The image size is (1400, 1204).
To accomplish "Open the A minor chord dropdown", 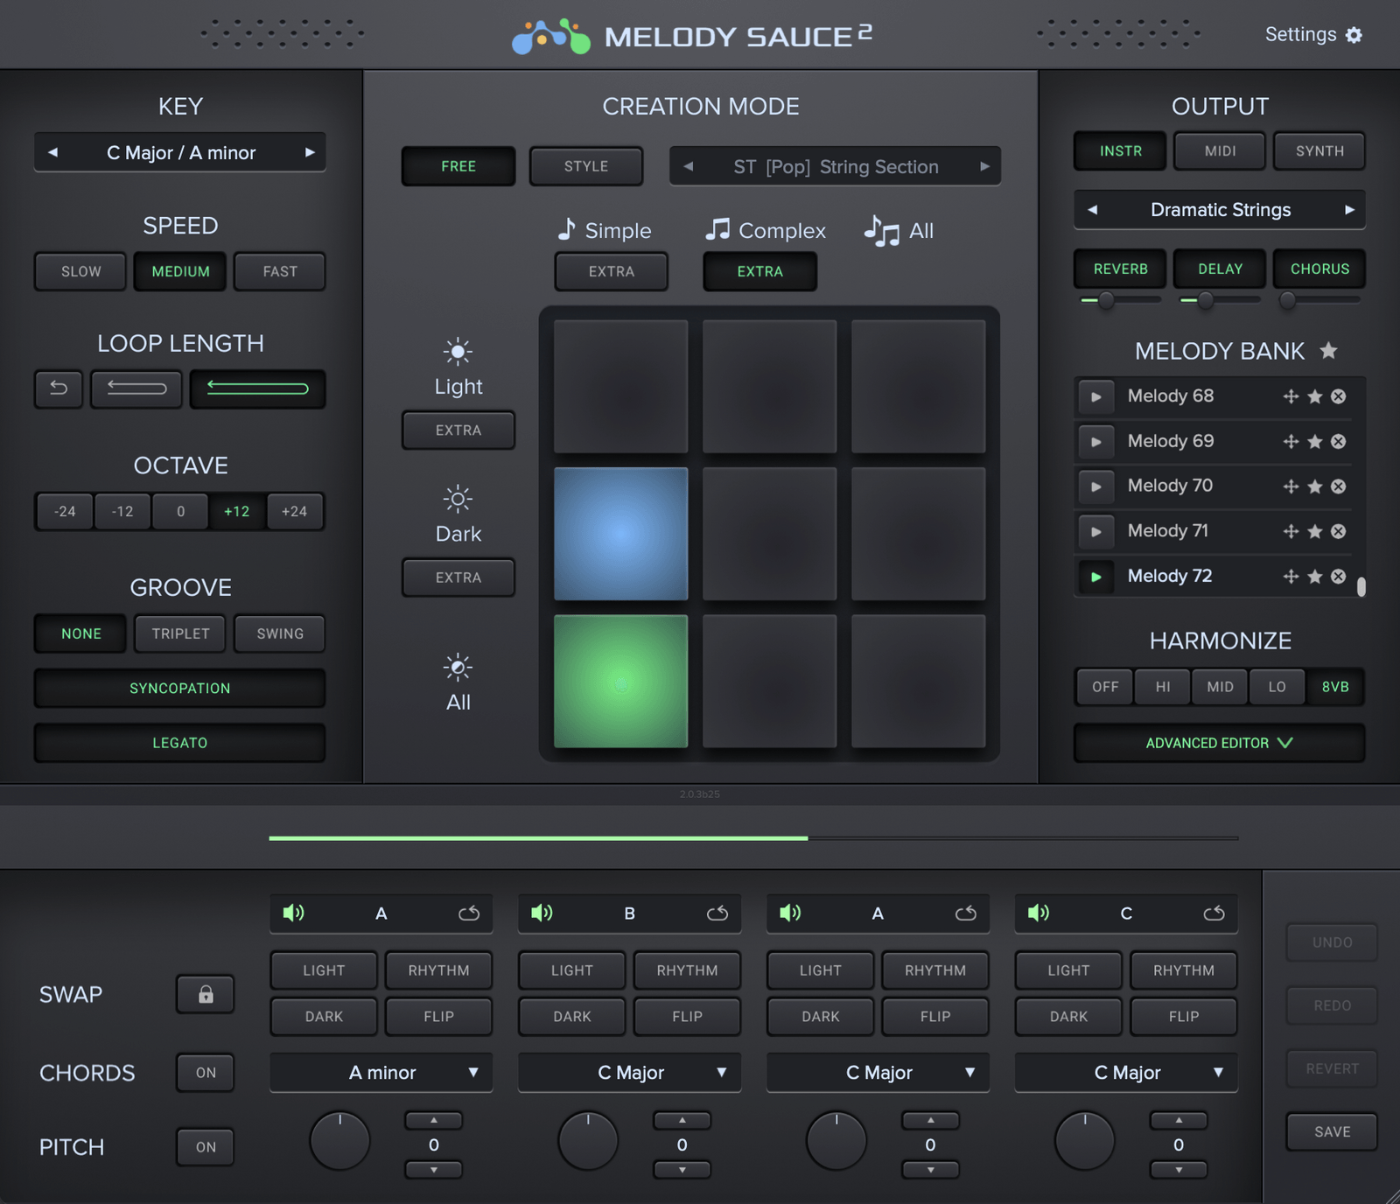I will [381, 1072].
